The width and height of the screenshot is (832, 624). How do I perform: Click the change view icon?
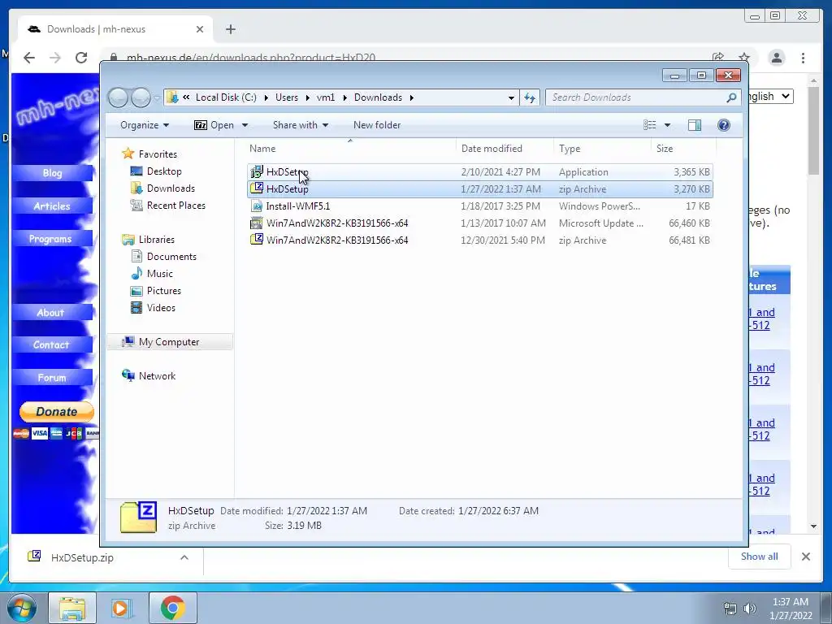tap(649, 125)
